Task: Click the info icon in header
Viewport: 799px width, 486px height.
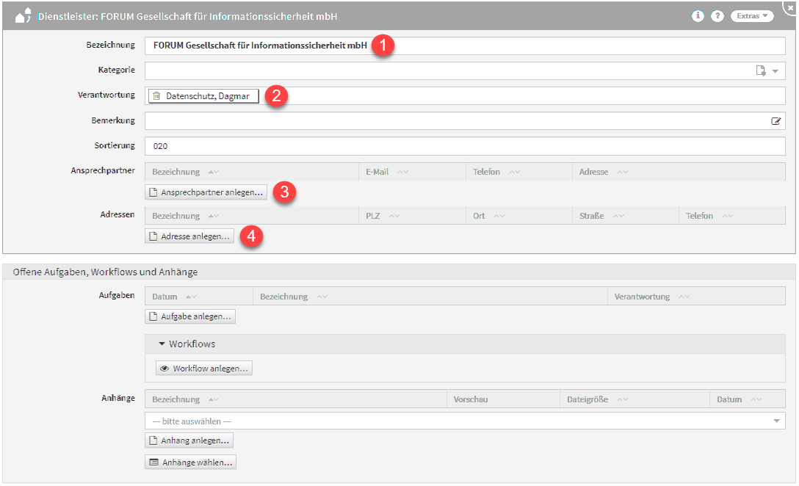Action: (698, 16)
